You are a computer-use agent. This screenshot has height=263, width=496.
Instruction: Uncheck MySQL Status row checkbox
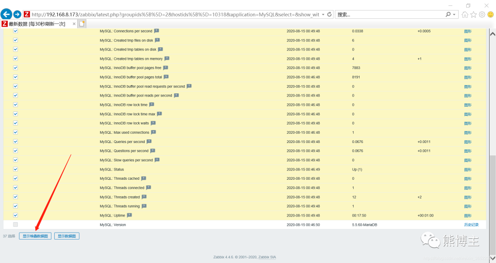[16, 169]
